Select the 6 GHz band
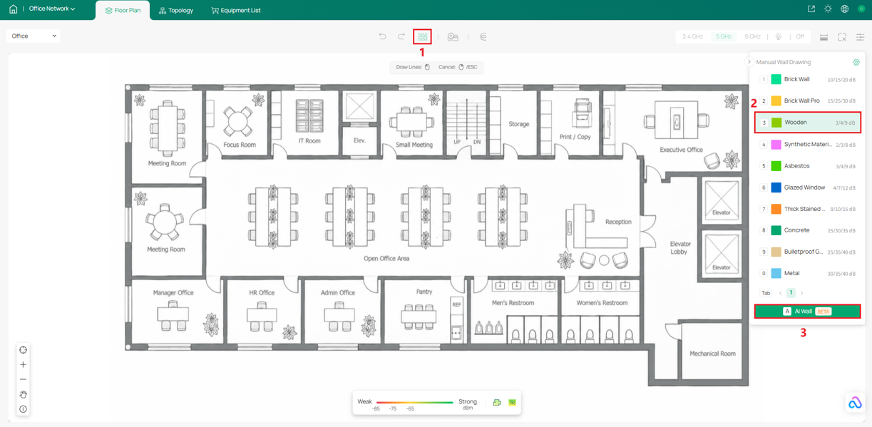Viewport: 872px width, 427px height. tap(752, 36)
